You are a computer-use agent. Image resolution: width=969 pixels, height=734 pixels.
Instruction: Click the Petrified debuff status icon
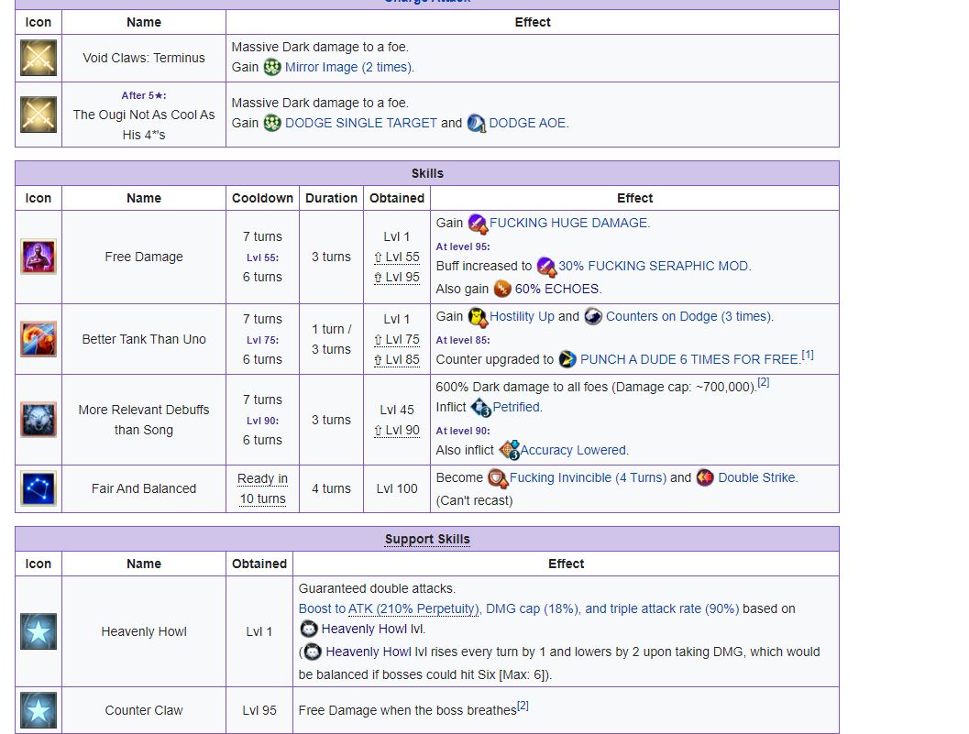click(x=480, y=408)
